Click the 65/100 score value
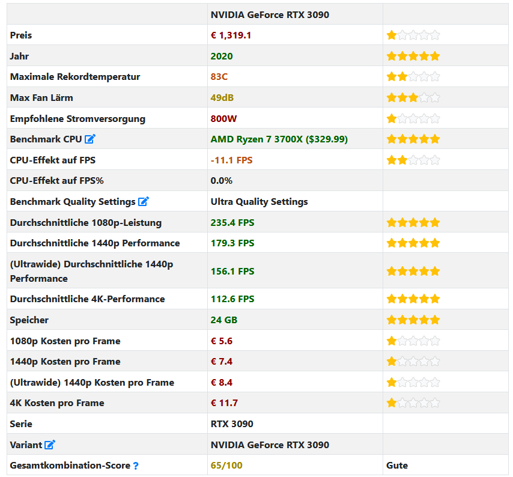The image size is (513, 477). click(x=226, y=466)
